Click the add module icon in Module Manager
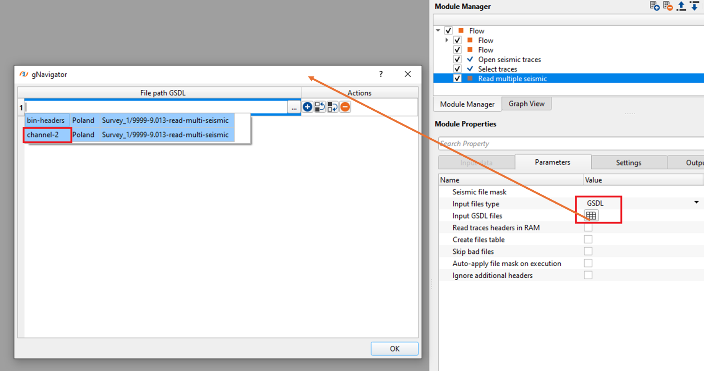704x371 pixels. [x=655, y=6]
